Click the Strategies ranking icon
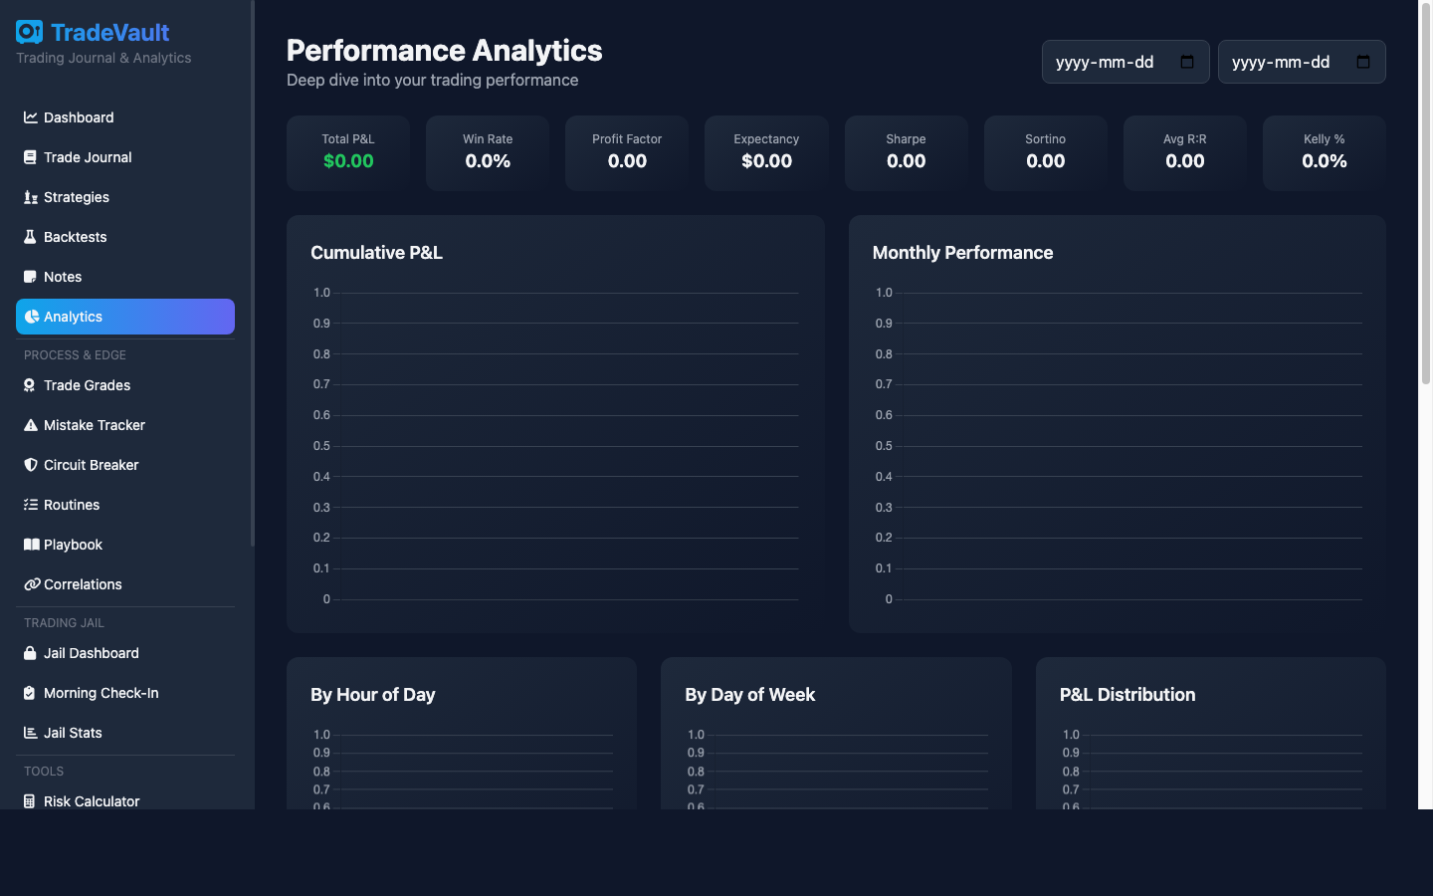Screen dimensions: 1433x896 [x=30, y=197]
